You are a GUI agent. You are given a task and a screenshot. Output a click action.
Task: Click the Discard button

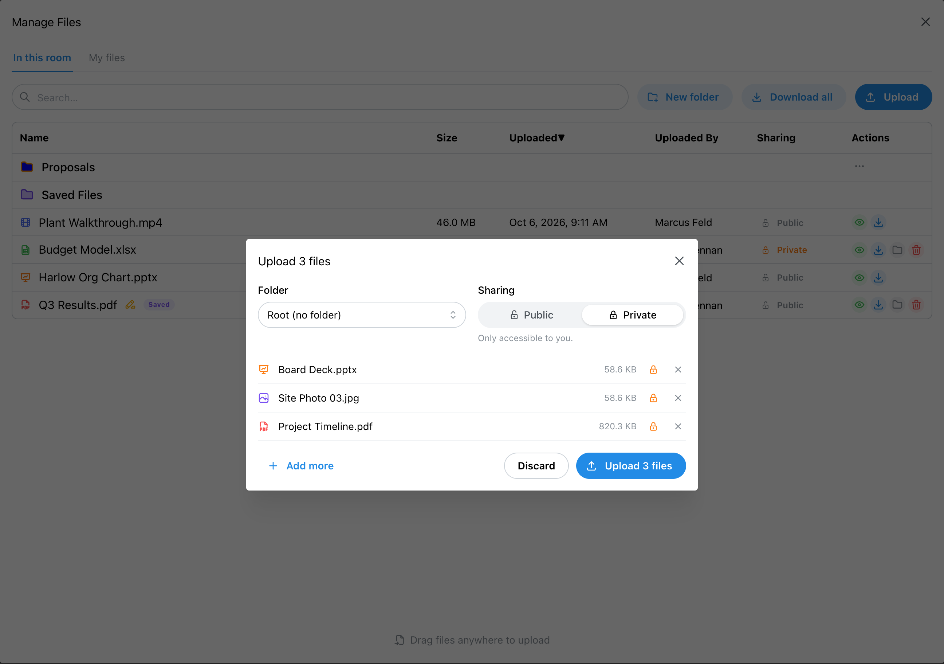[x=536, y=466]
